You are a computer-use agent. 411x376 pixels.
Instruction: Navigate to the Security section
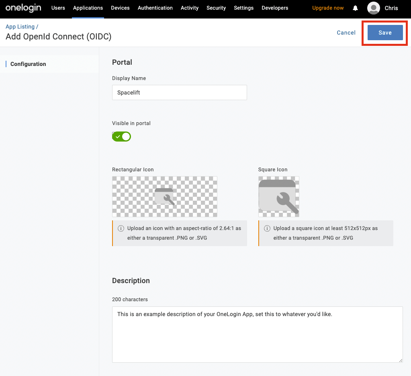point(216,8)
